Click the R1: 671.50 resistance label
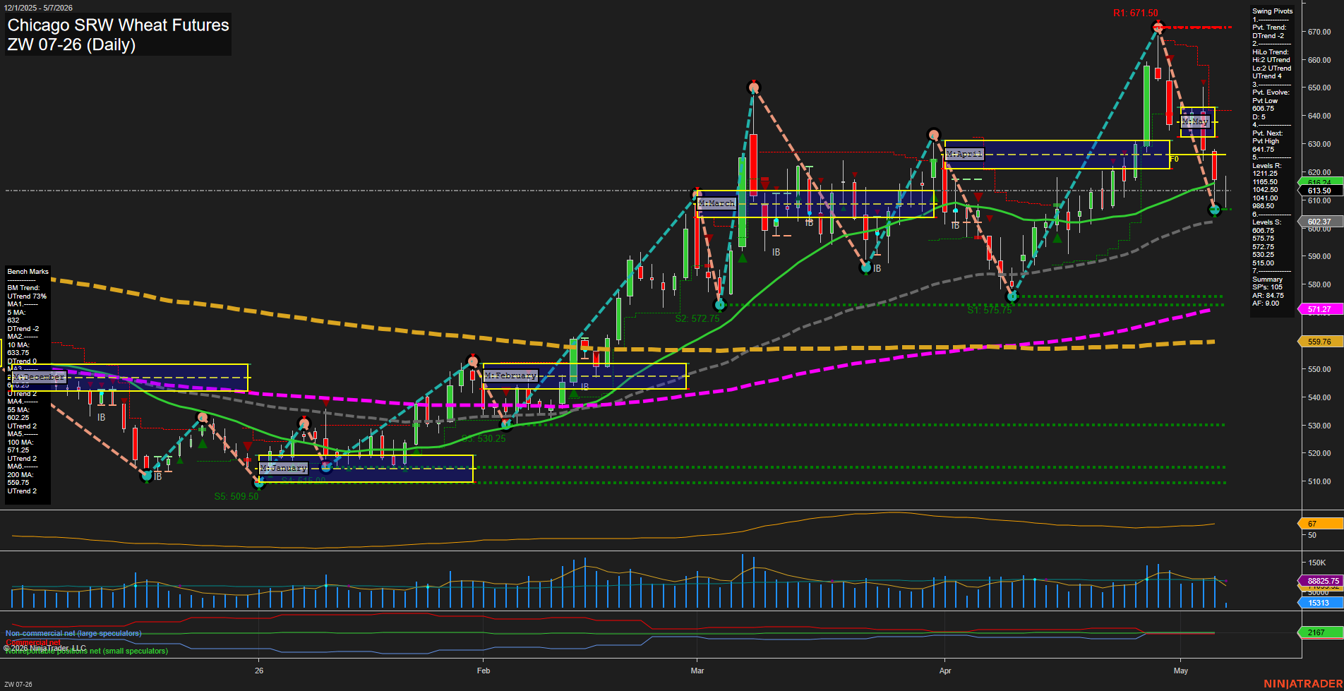This screenshot has width=1344, height=691. [x=1136, y=13]
